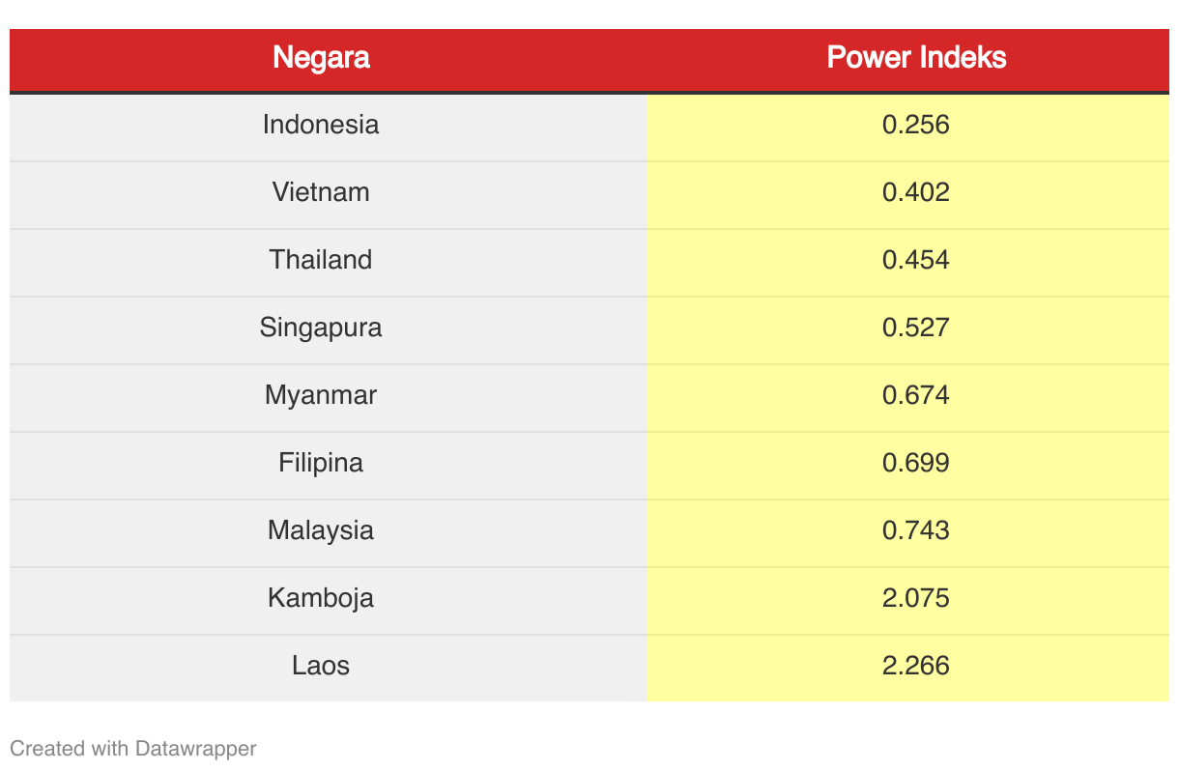Click the 0.454 power index value
Image resolution: width=1179 pixels, height=771 pixels.
coord(916,260)
